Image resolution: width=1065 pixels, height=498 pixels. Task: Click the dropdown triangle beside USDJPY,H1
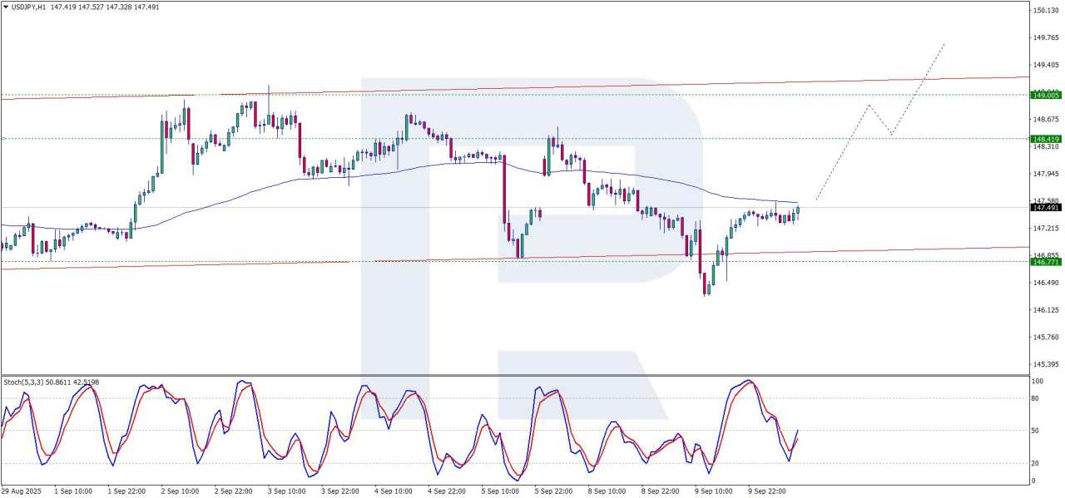pos(6,7)
